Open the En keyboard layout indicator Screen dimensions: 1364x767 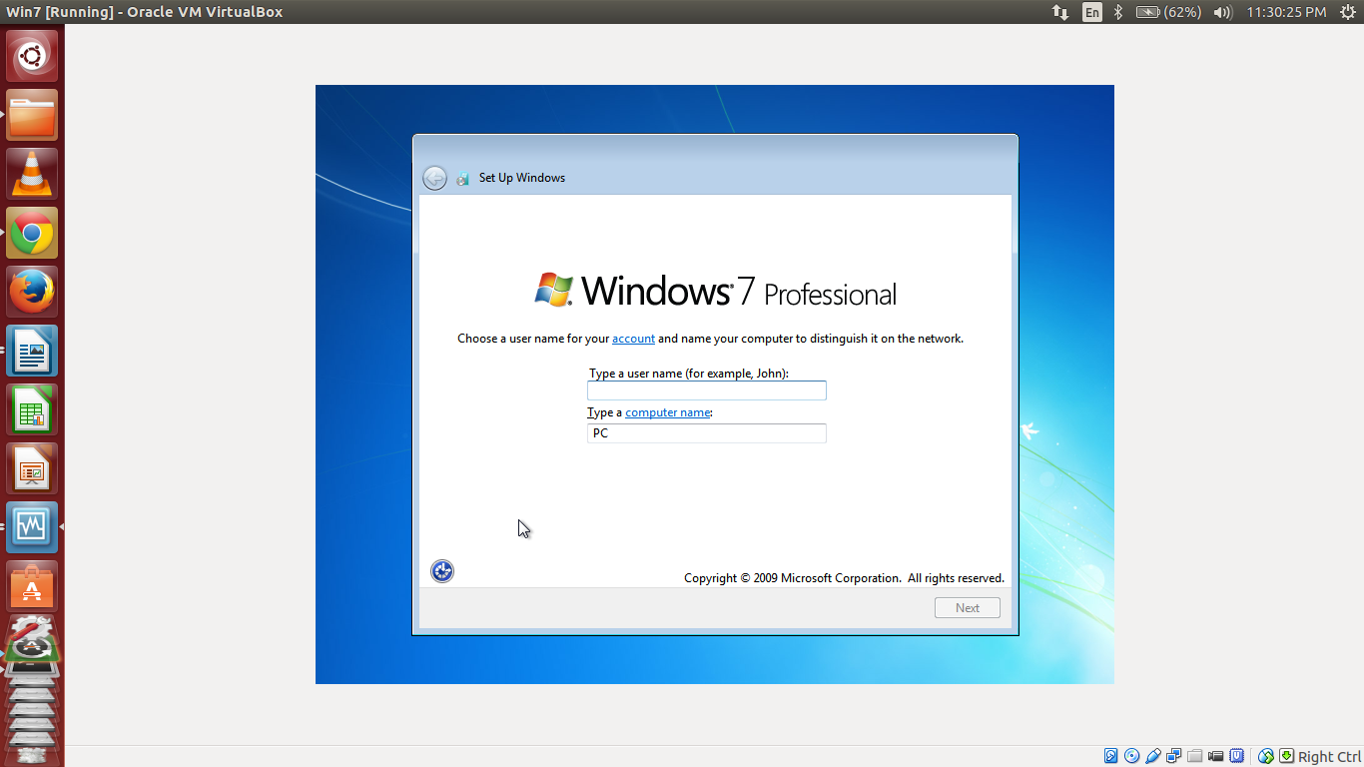pos(1092,12)
